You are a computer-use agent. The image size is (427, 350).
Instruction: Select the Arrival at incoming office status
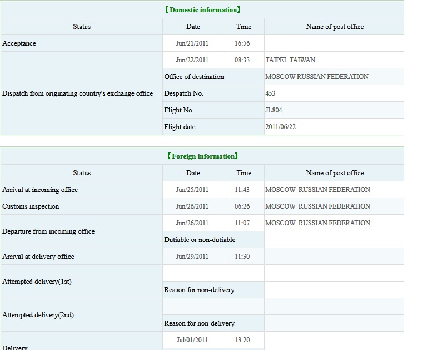(x=40, y=190)
